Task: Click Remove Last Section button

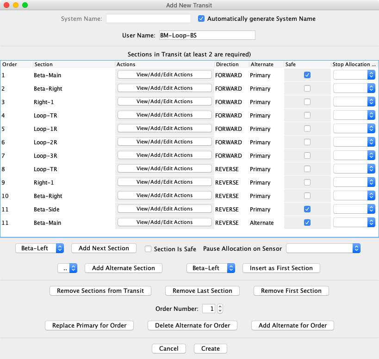Action: point(202,291)
